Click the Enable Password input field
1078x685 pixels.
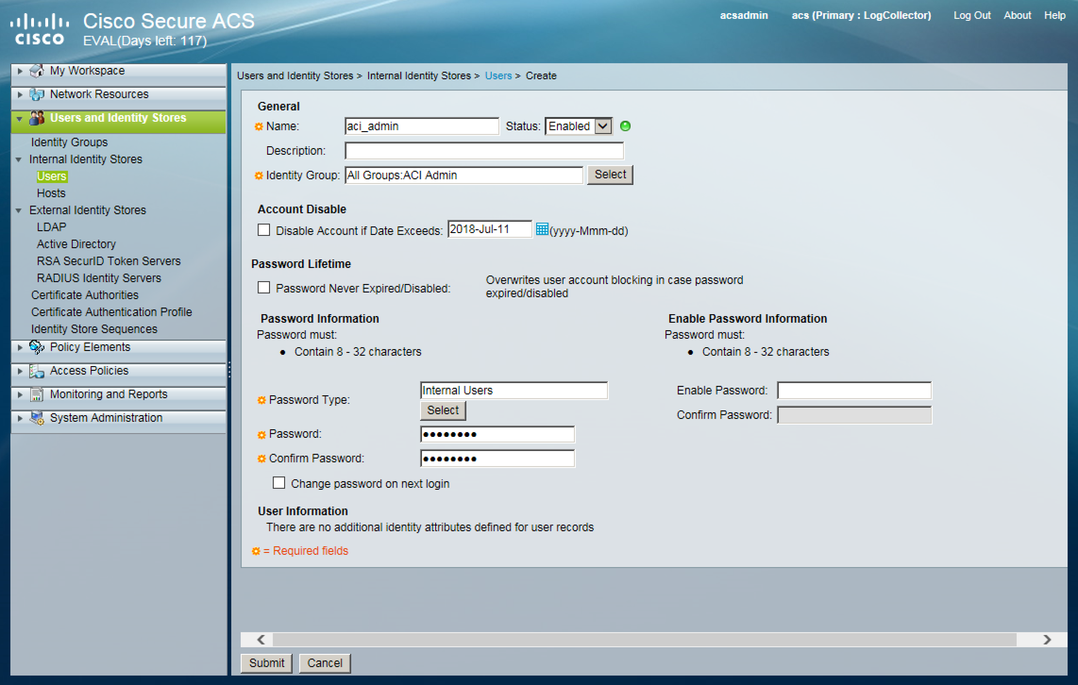(x=854, y=391)
